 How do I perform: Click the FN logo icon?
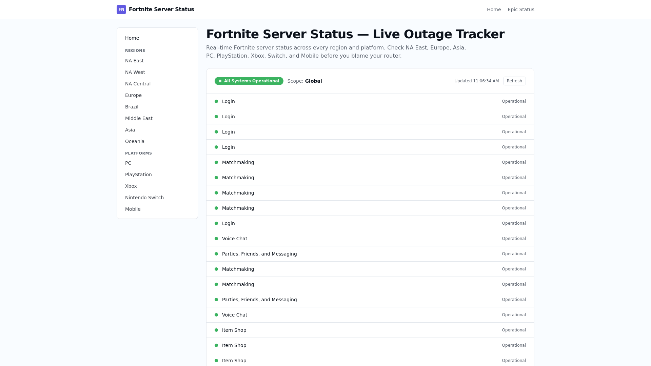pos(121,9)
